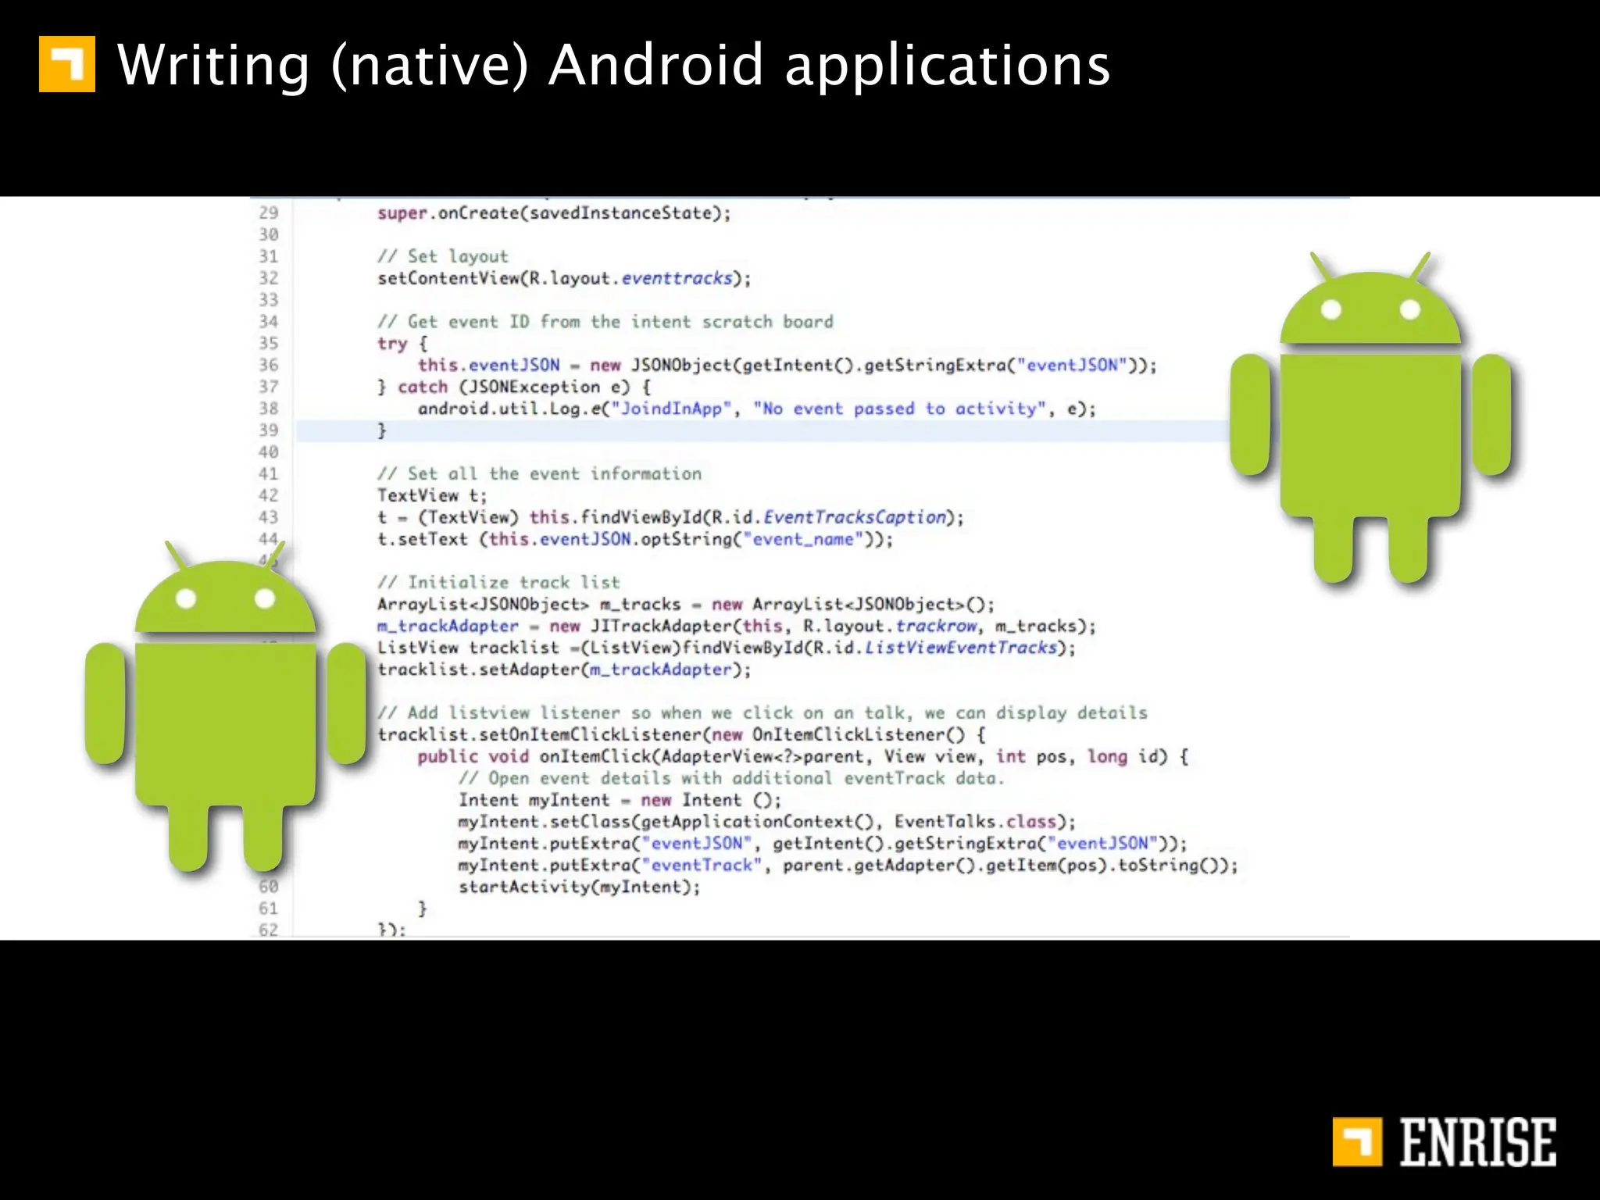Viewport: 1600px width, 1200px height.
Task: Click line number 29 in the gutter
Action: click(x=269, y=212)
